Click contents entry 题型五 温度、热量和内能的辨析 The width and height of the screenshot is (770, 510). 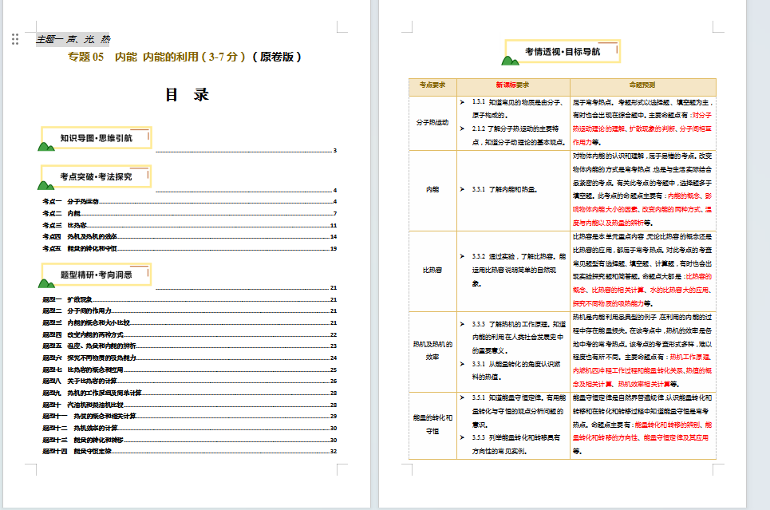[190, 346]
